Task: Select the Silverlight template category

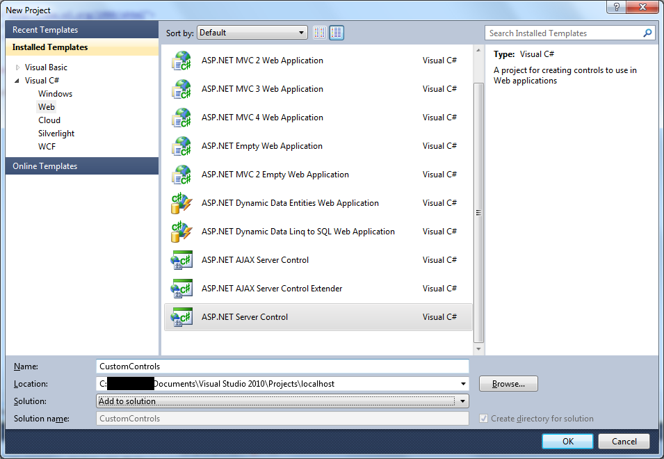Action: 56,134
